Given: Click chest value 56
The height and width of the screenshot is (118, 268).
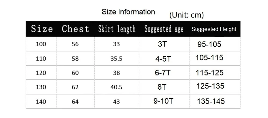Looking at the screenshot, I should click(75, 44).
